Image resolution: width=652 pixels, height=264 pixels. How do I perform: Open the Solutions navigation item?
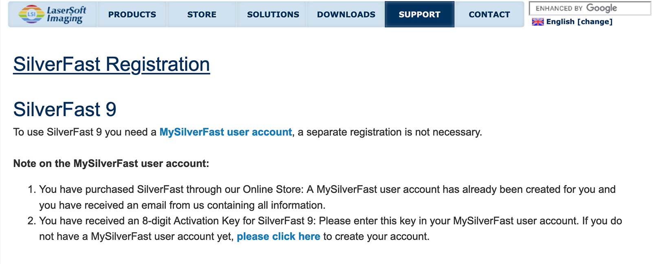(x=273, y=14)
